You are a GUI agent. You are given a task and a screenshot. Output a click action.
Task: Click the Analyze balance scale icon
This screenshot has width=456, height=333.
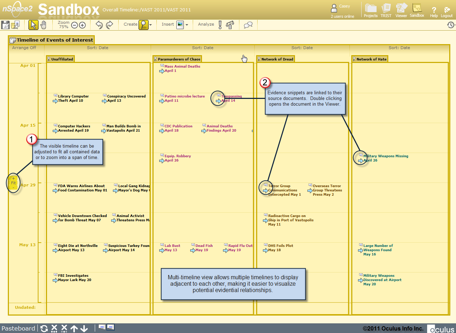point(230,25)
